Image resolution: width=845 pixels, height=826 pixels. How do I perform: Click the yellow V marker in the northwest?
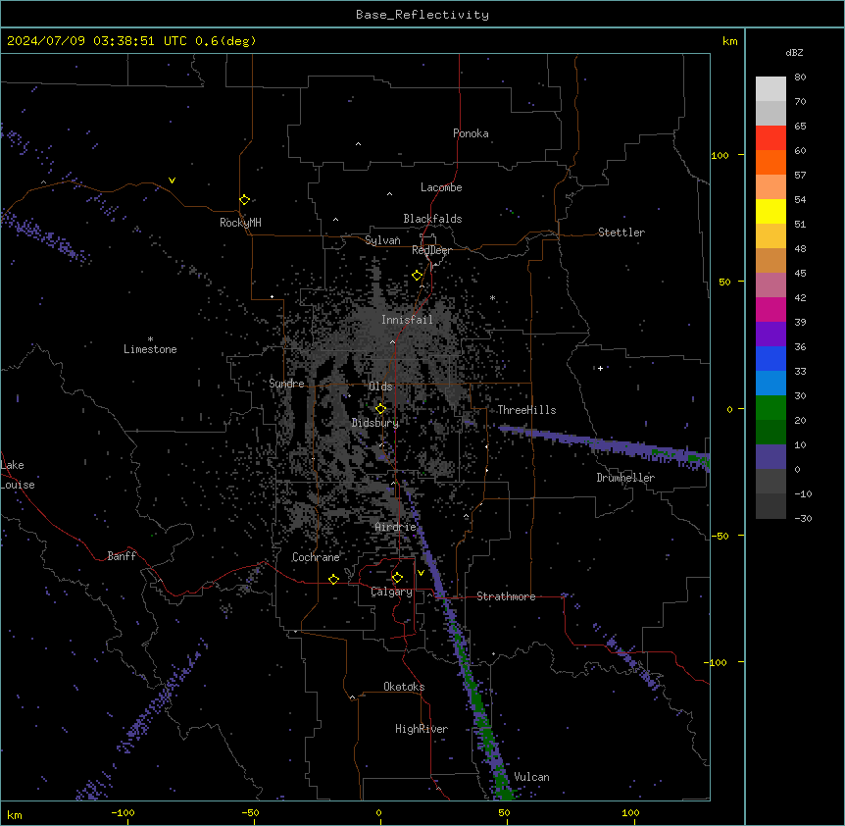(x=172, y=181)
